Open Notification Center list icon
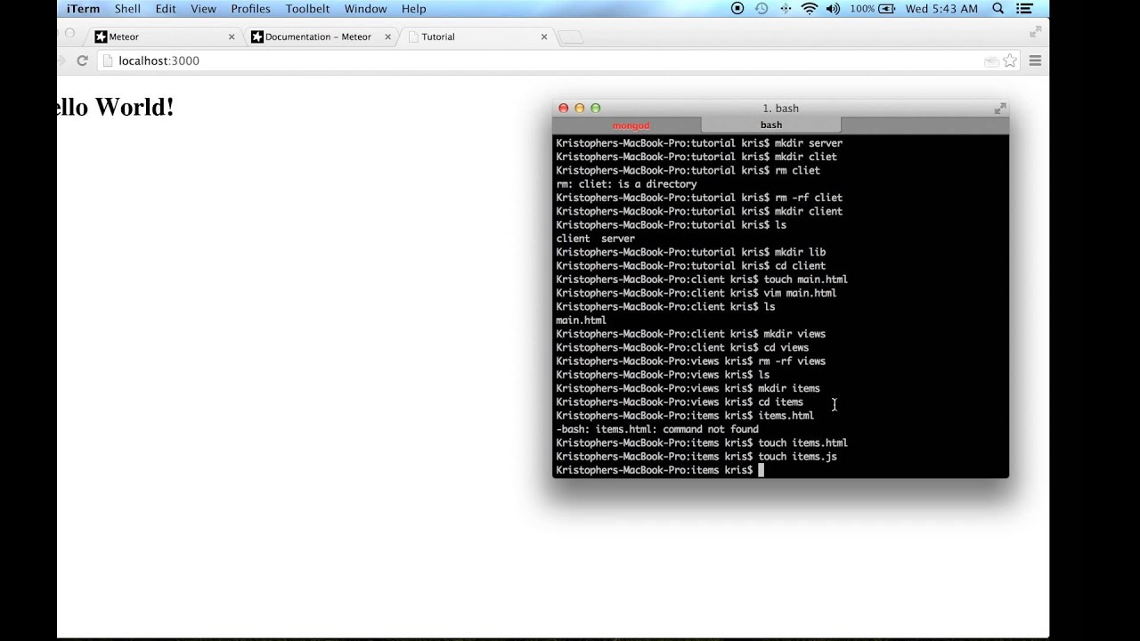1140x641 pixels. [x=1026, y=9]
